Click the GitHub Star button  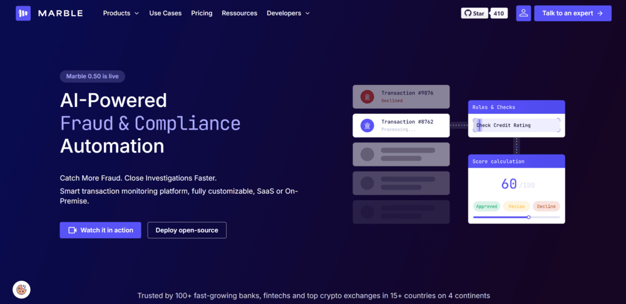tap(475, 13)
